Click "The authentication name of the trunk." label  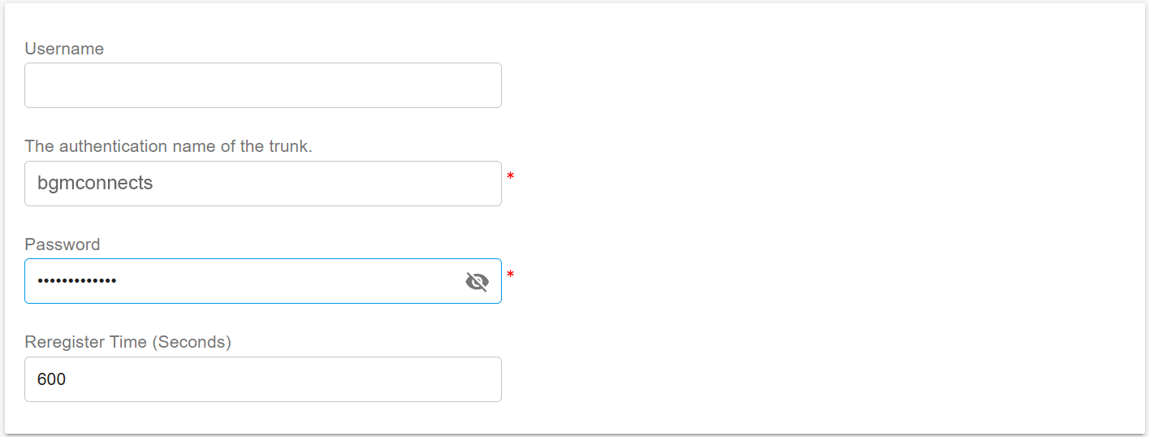(168, 146)
